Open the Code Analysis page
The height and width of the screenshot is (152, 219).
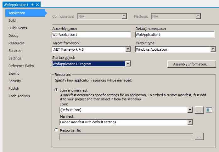[x=19, y=96]
